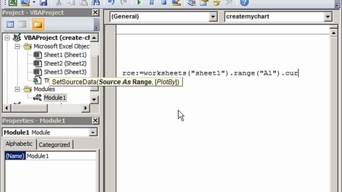Click View Code icon in Project panel
Image resolution: width=342 pixels, height=192 pixels.
10,24
